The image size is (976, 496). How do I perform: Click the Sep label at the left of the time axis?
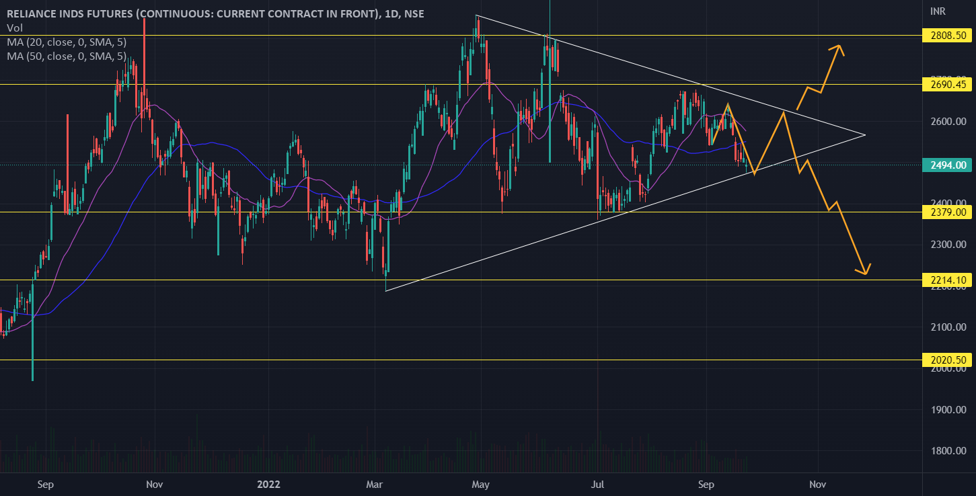point(45,484)
